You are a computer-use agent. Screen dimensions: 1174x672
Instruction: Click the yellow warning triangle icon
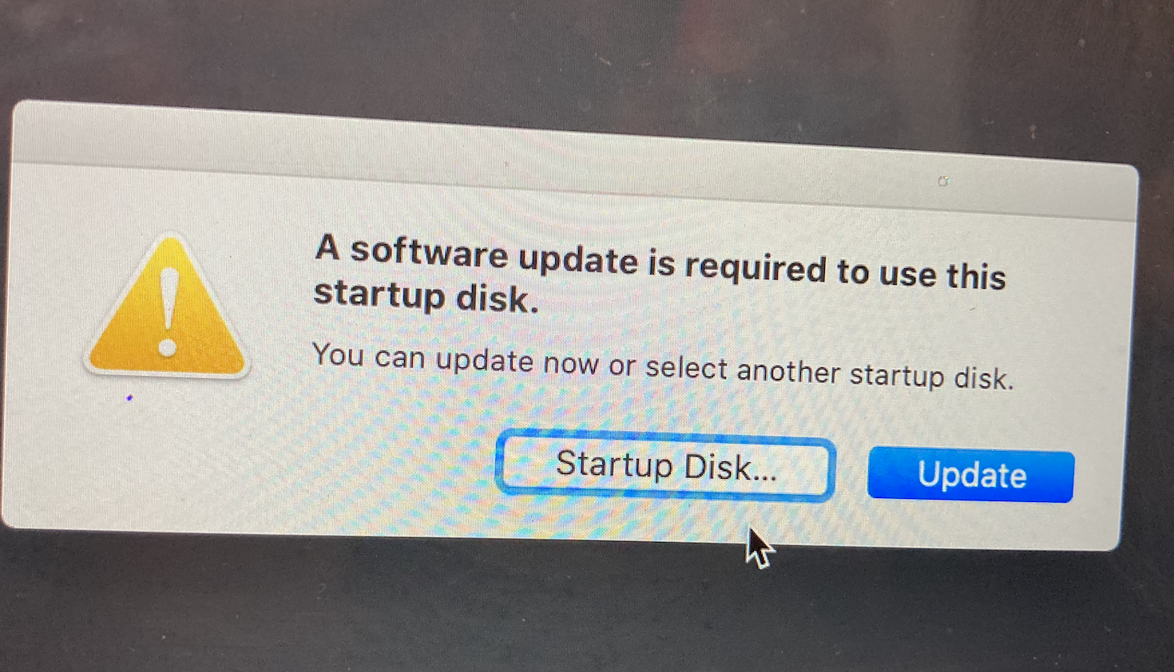pos(167,307)
